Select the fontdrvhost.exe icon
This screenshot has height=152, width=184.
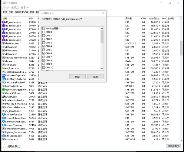[4, 86]
